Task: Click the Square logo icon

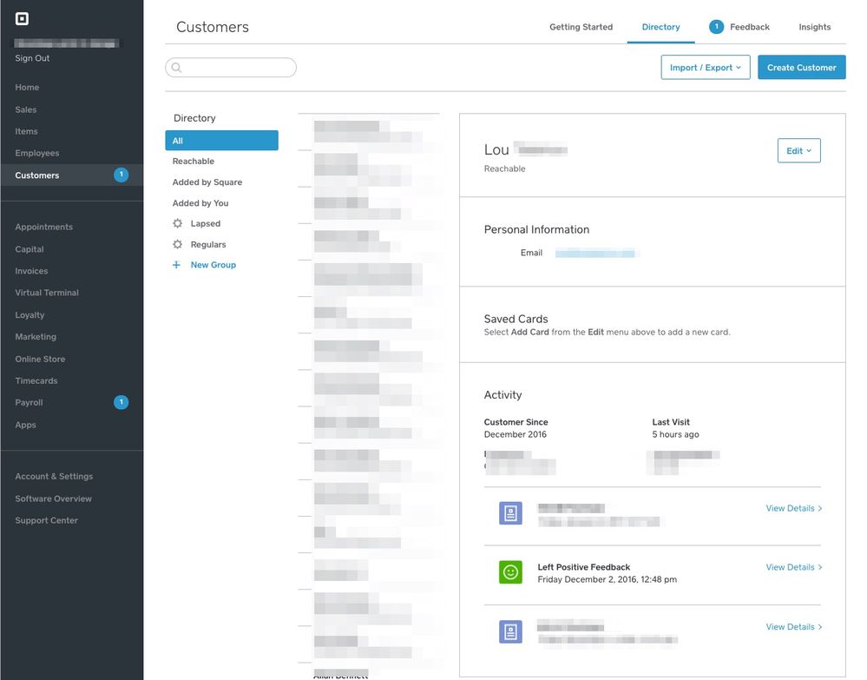Action: click(23, 19)
